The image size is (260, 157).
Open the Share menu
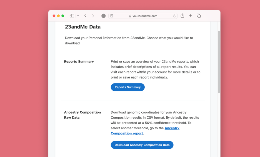(182, 16)
